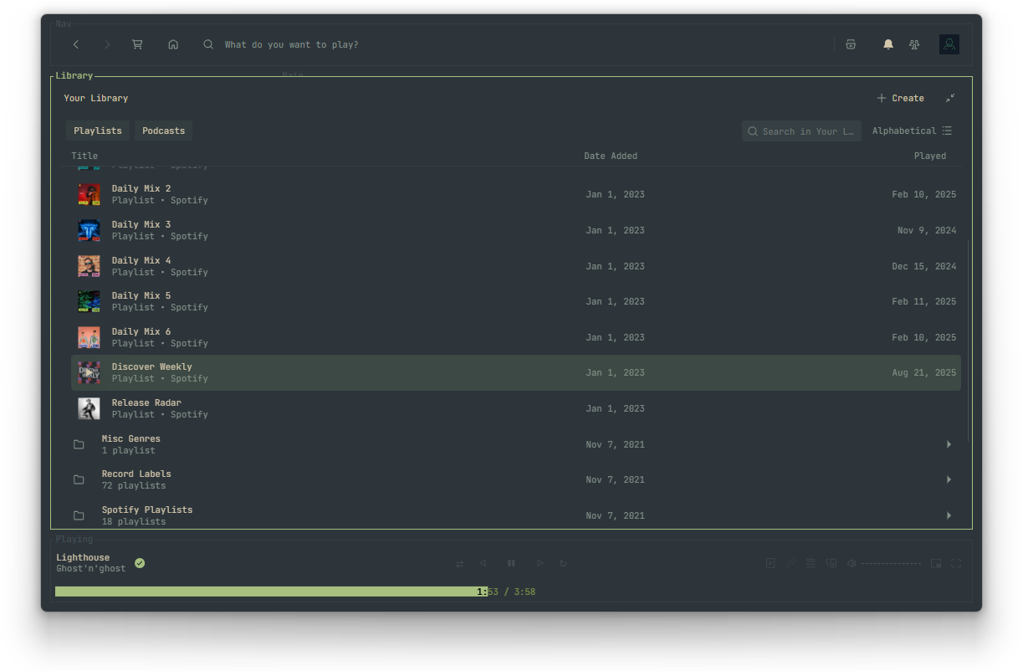Open the user profile avatar
This screenshot has height=671, width=1023.
(x=949, y=44)
